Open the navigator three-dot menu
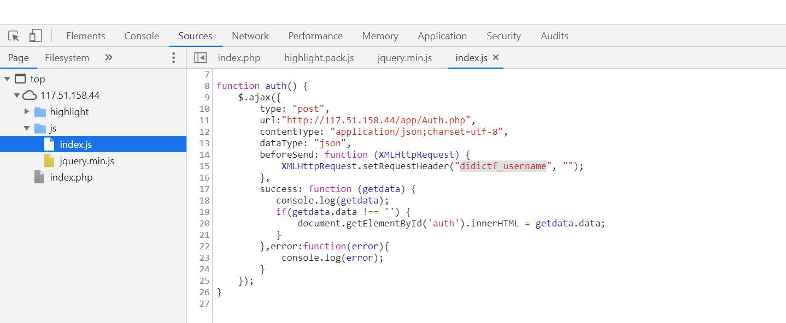The image size is (786, 323). pos(174,58)
